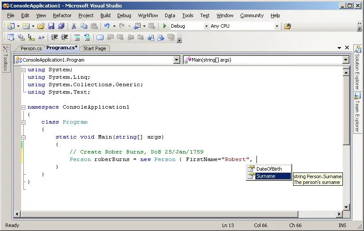This screenshot has height=231, width=364.
Task: Select Surname in IntelliSense list
Action: (269, 176)
